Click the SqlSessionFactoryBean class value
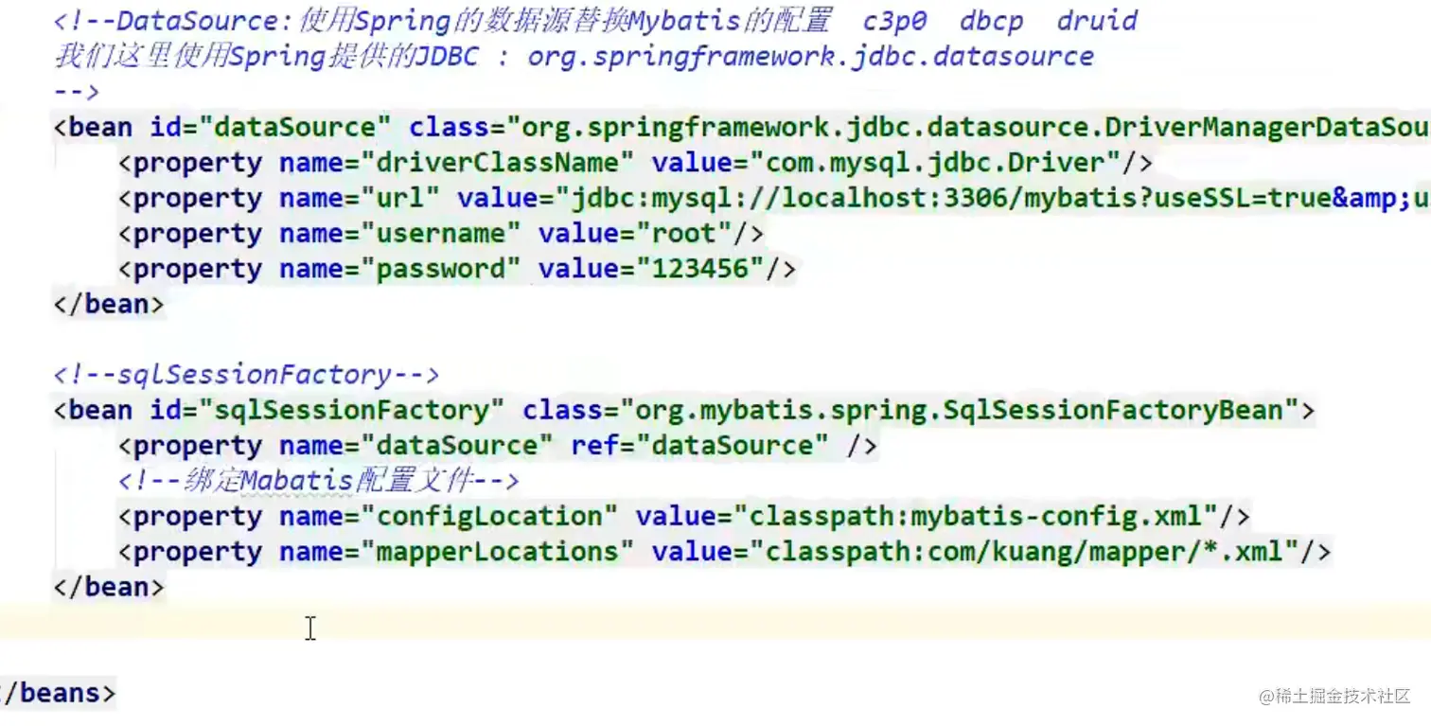The width and height of the screenshot is (1431, 726). [960, 411]
